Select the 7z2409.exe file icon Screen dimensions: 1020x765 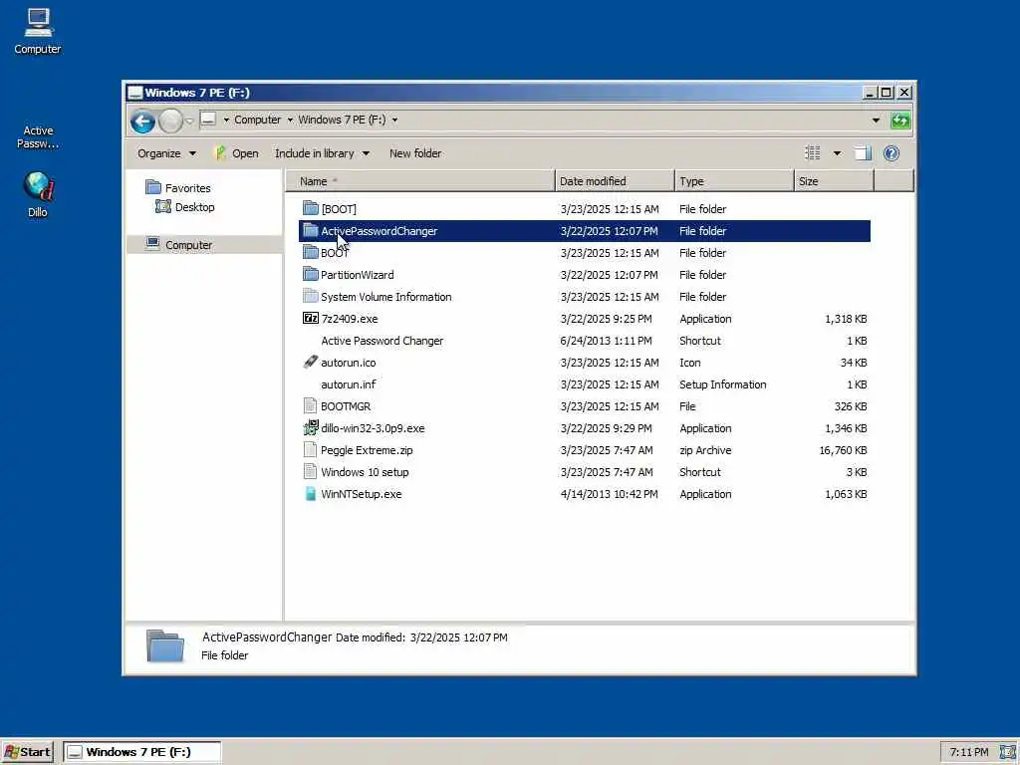click(311, 318)
